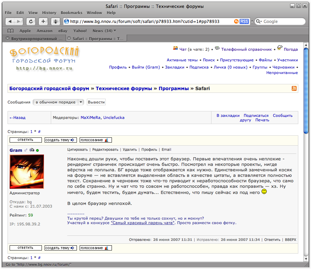
Task: Click the bug report icon in toolbar
Action: (x=55, y=21)
